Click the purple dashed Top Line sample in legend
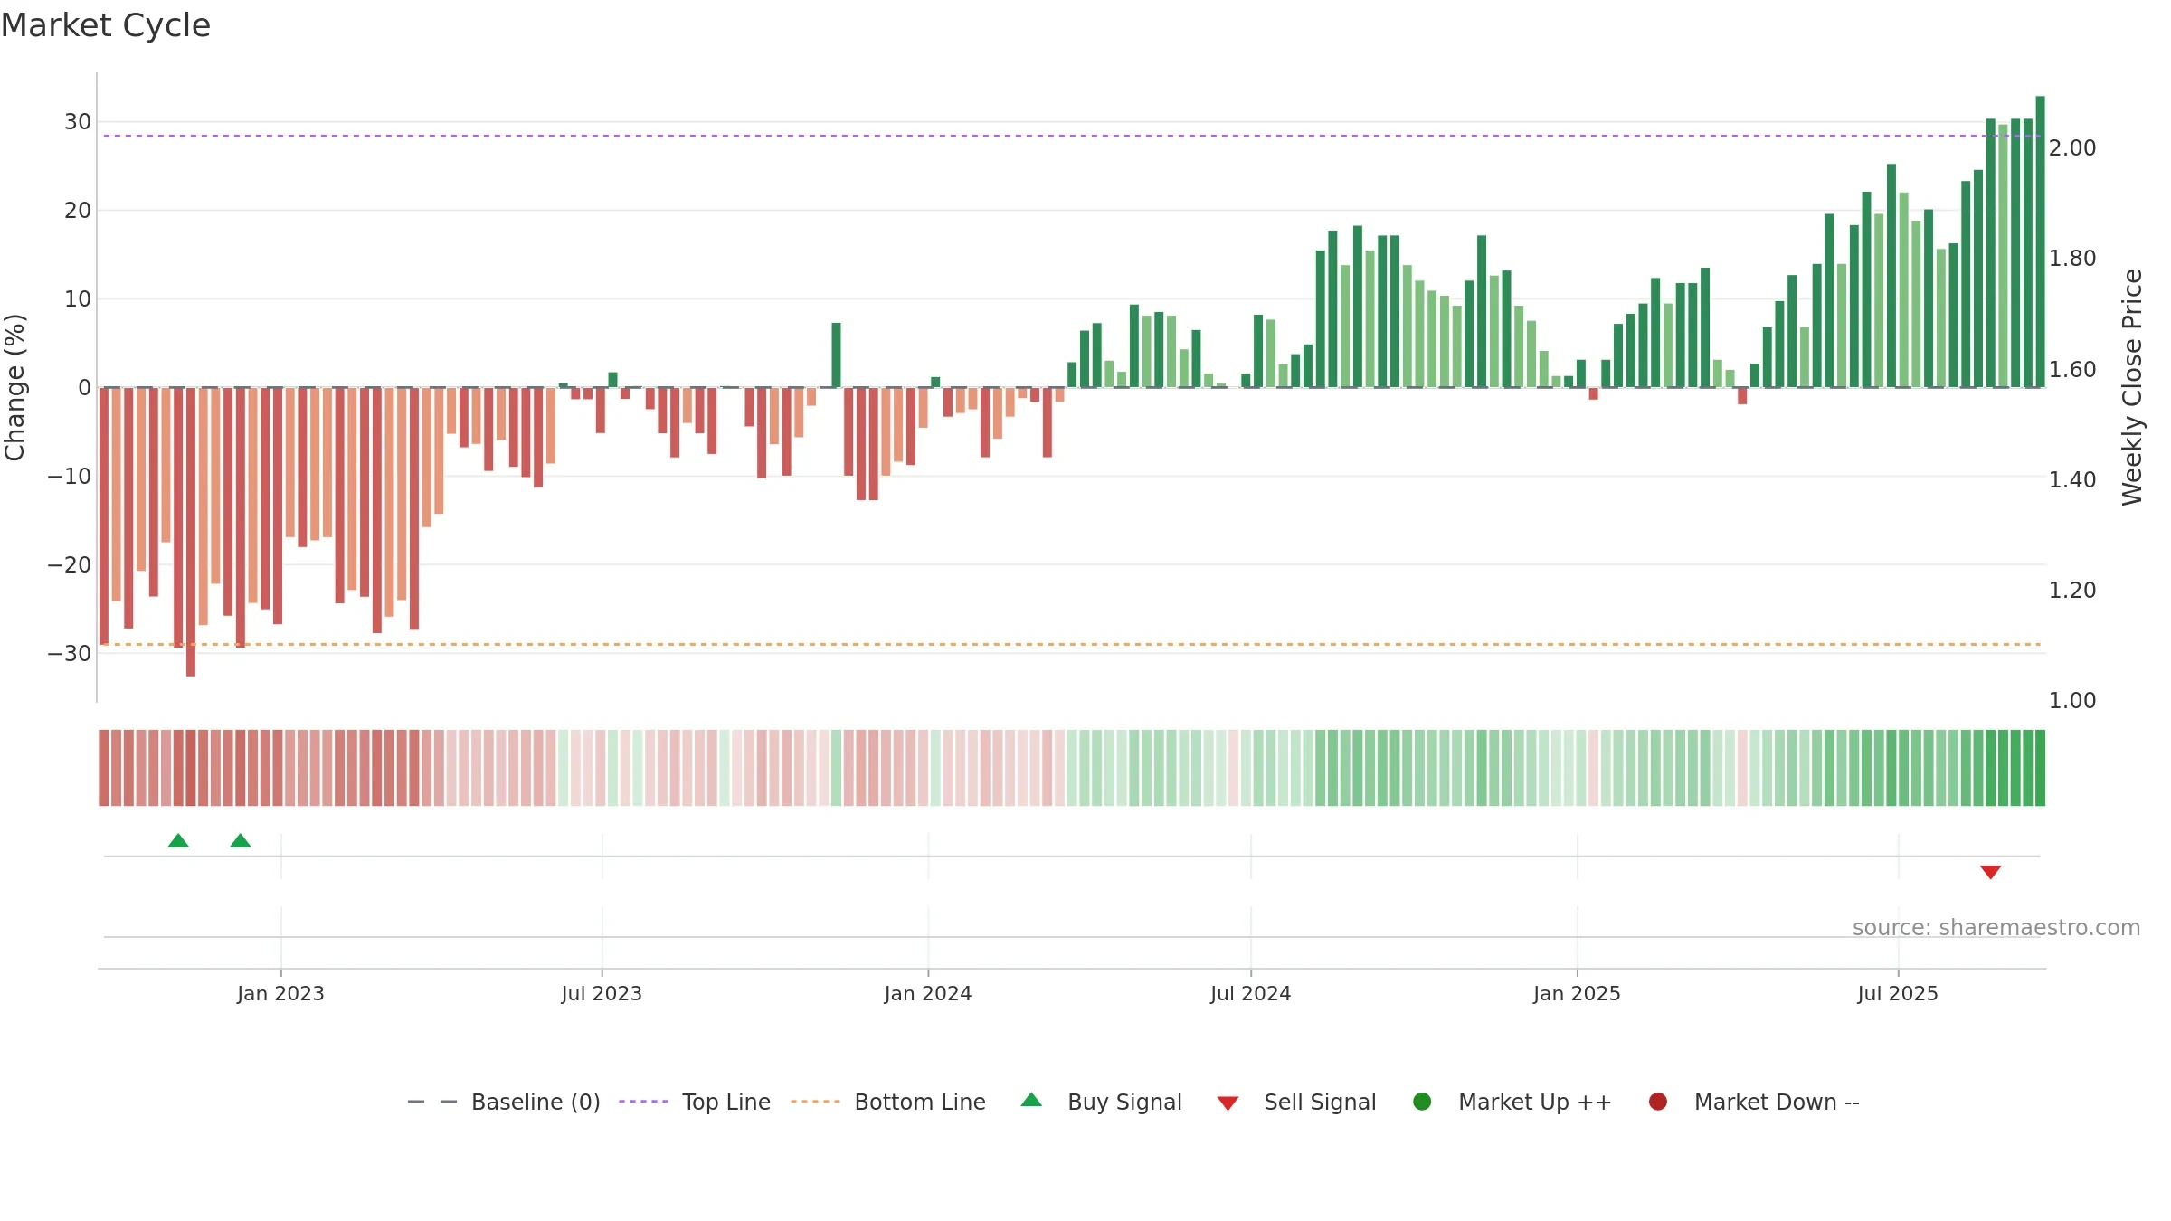This screenshot has height=1221, width=2171. click(x=643, y=1102)
